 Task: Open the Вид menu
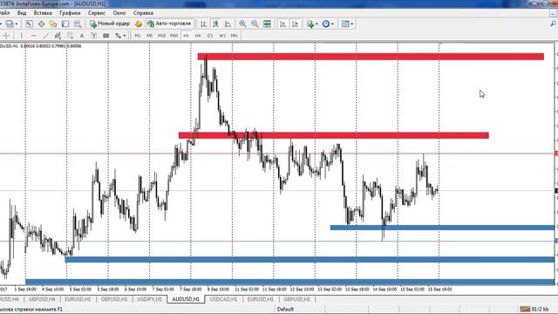[22, 13]
